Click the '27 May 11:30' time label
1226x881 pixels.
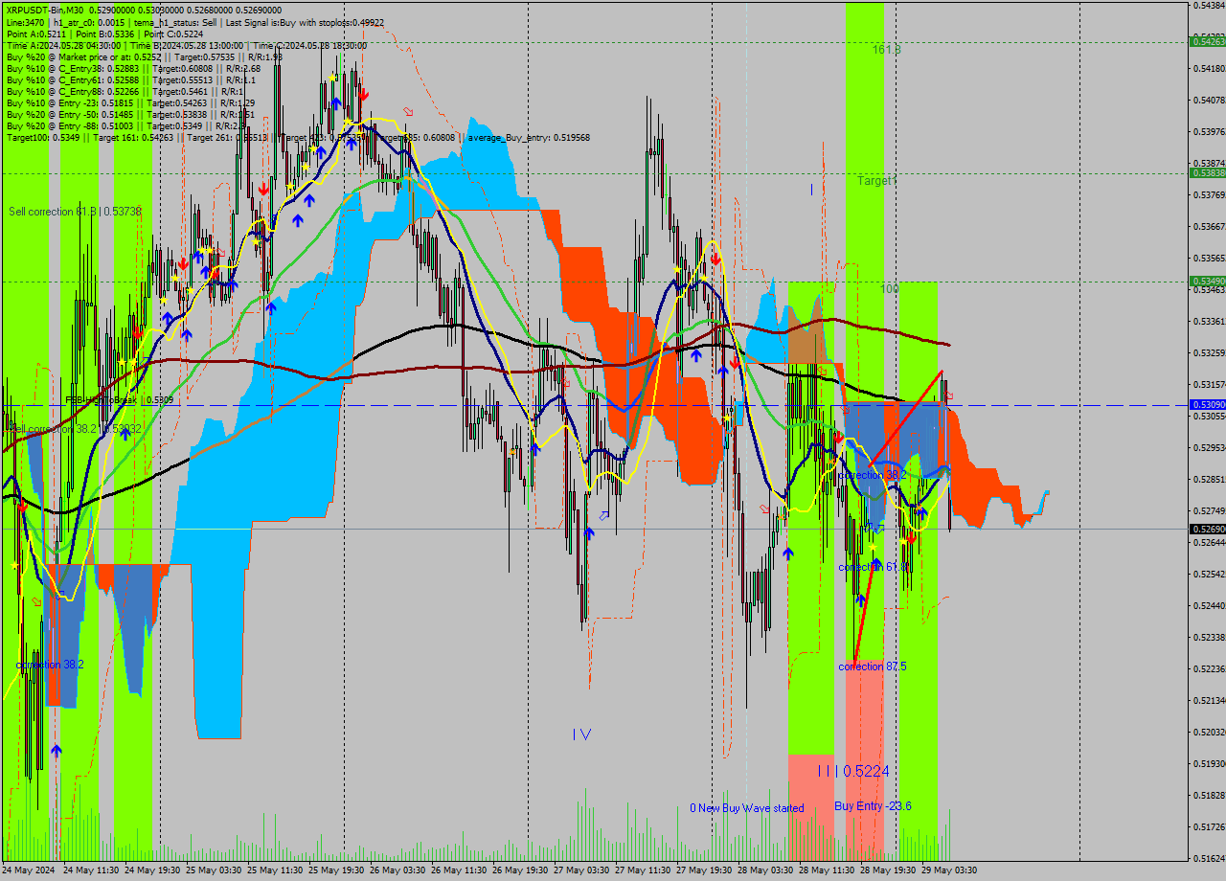pyautogui.click(x=643, y=870)
